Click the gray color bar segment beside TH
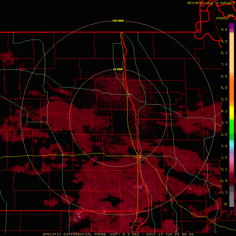 pos(232,202)
